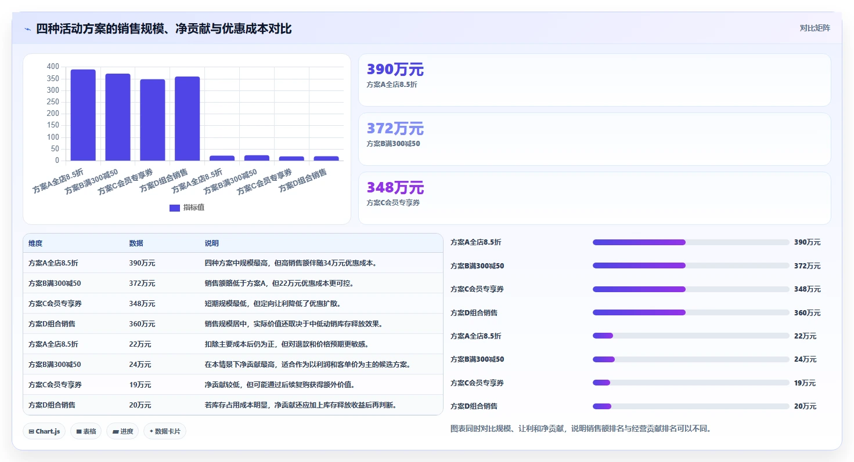This screenshot has width=854, height=462.
Task: Click description starting 四种方案中规模最高
Action: coord(292,263)
